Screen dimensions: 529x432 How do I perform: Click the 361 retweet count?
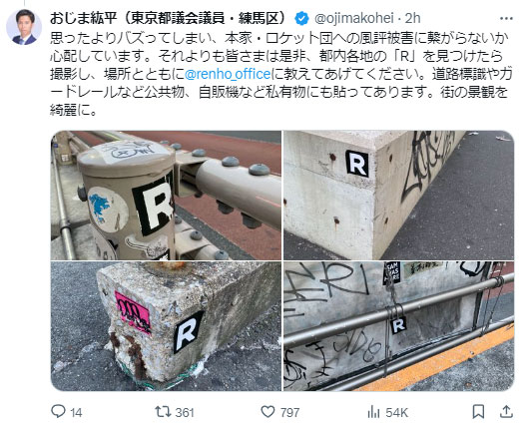pos(185,412)
